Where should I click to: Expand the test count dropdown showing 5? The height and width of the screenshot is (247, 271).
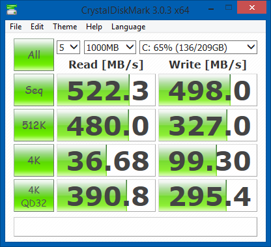tap(68, 47)
